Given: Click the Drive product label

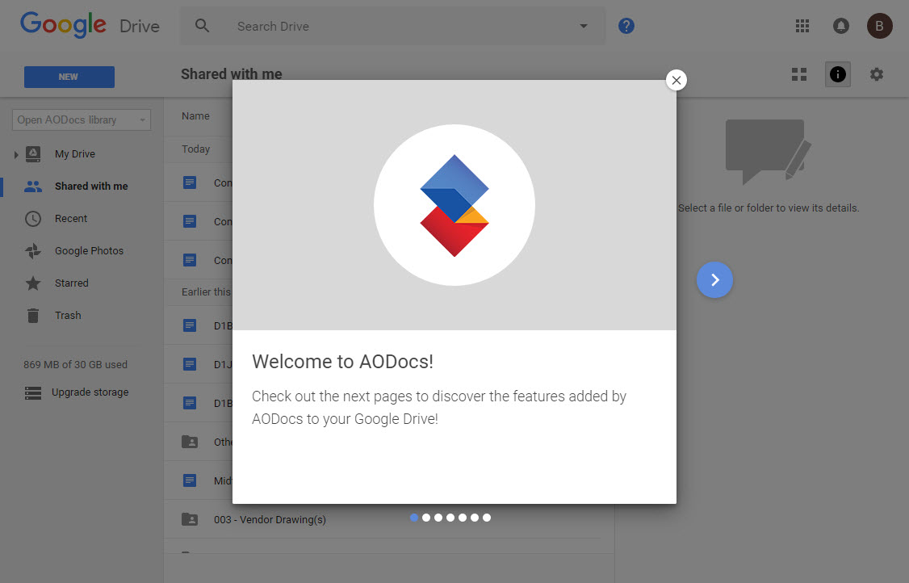Looking at the screenshot, I should (x=139, y=26).
